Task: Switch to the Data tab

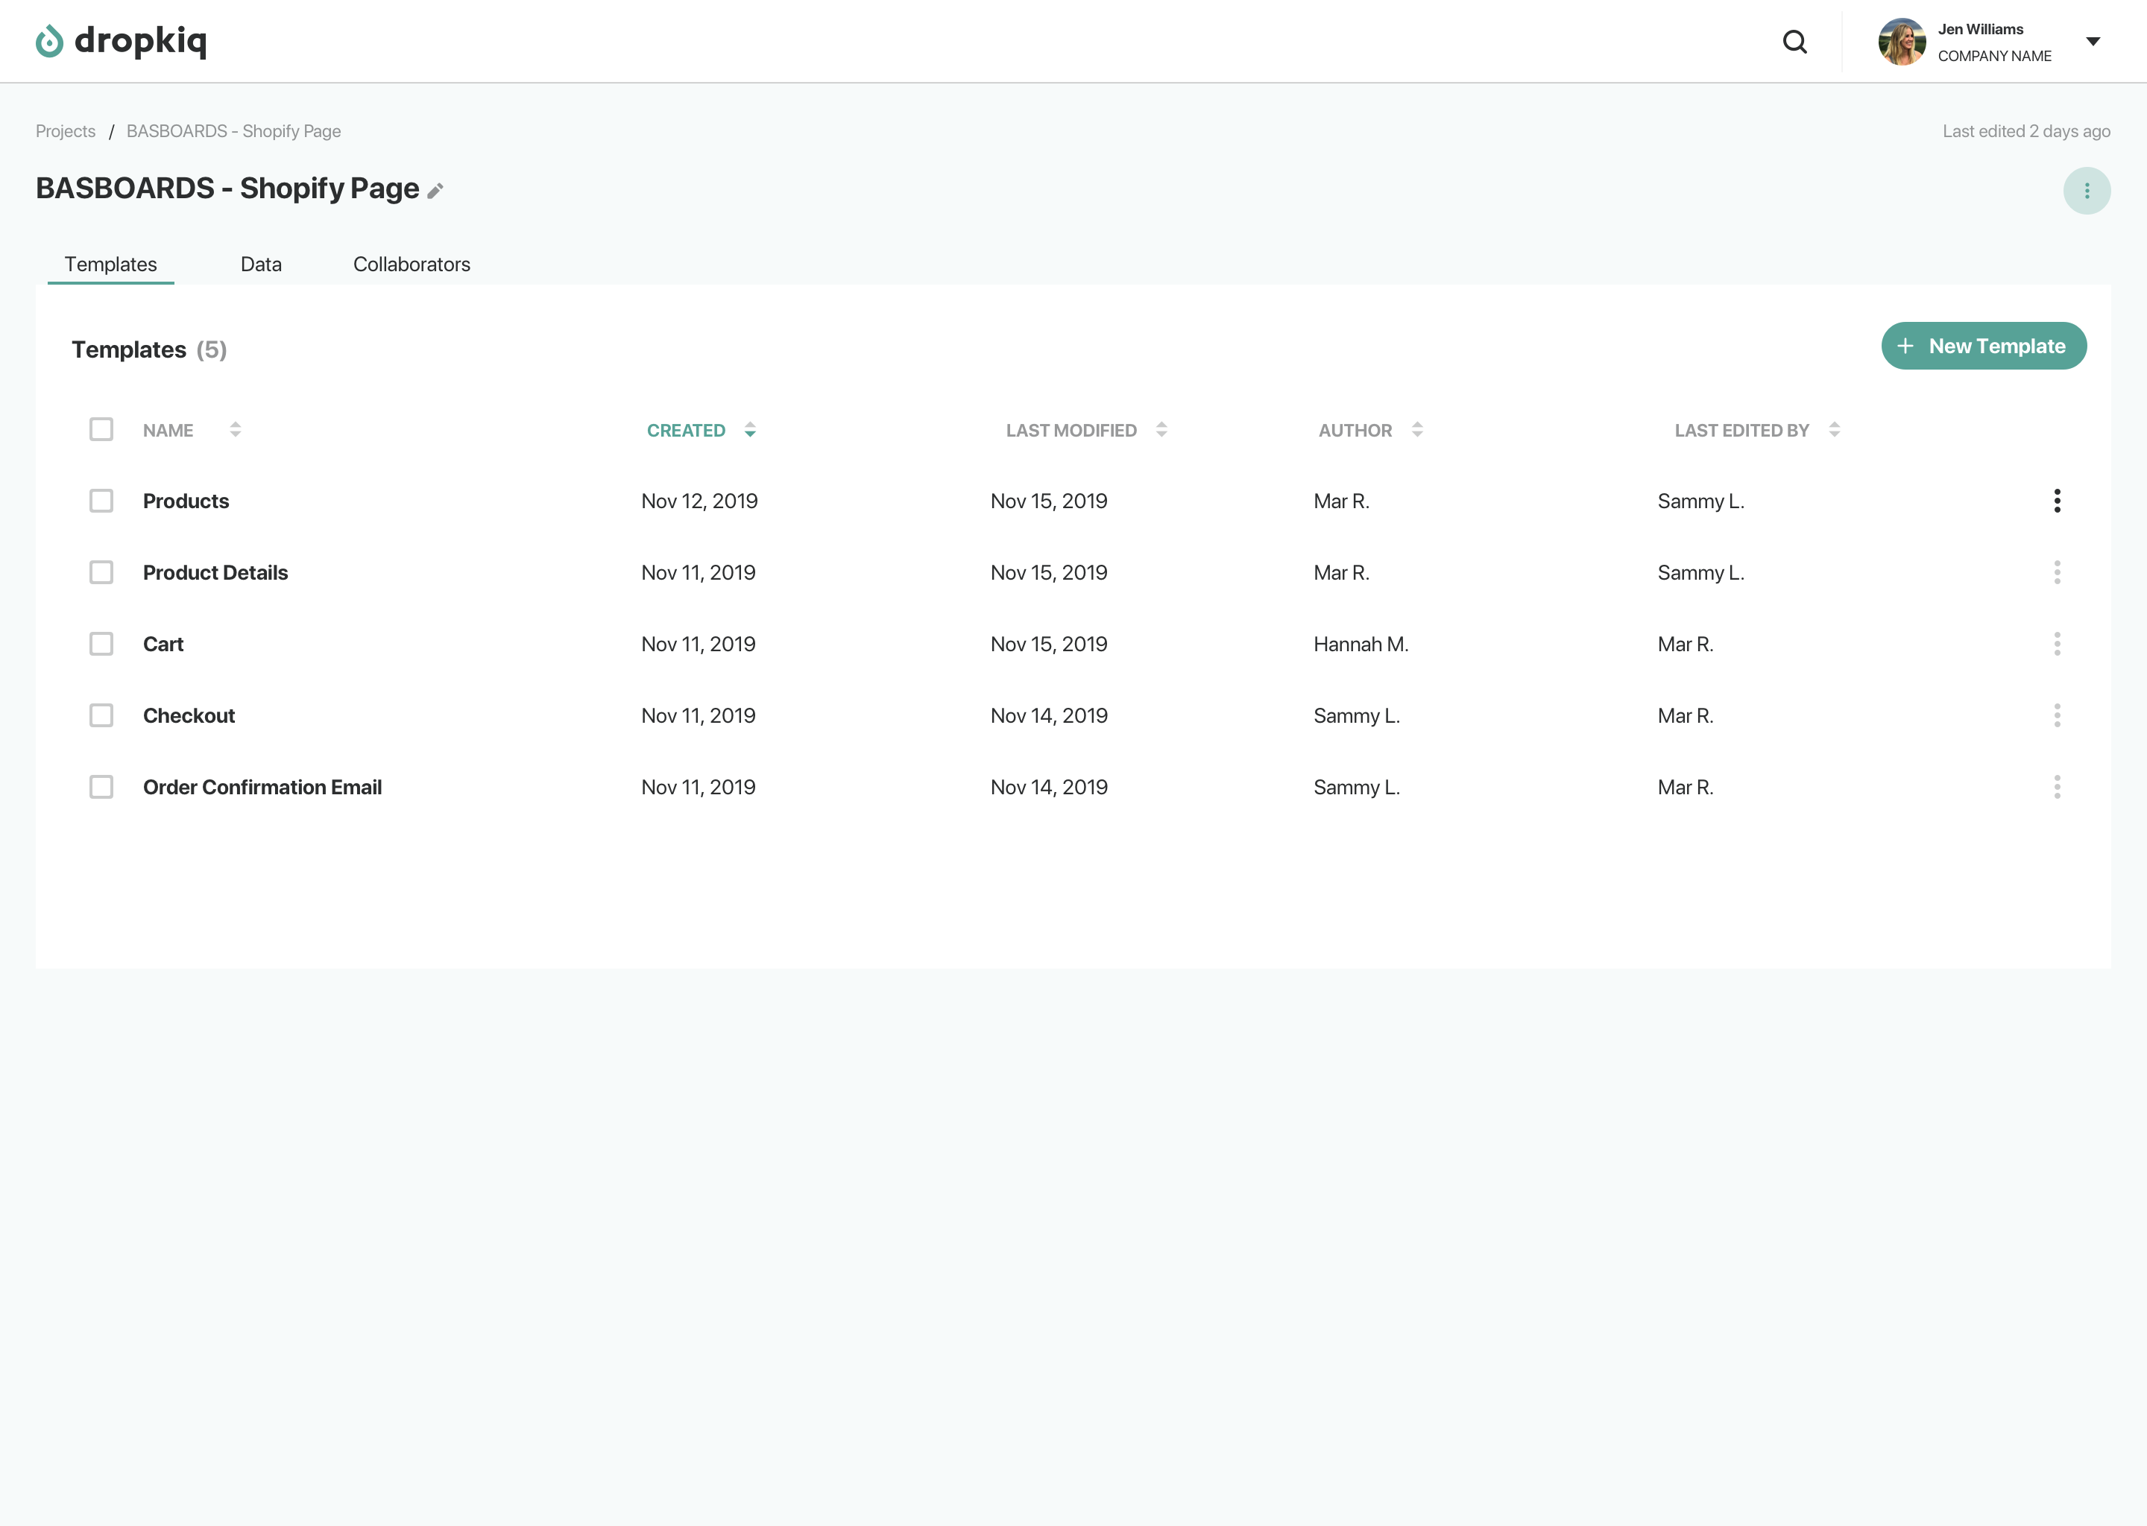Action: click(260, 264)
